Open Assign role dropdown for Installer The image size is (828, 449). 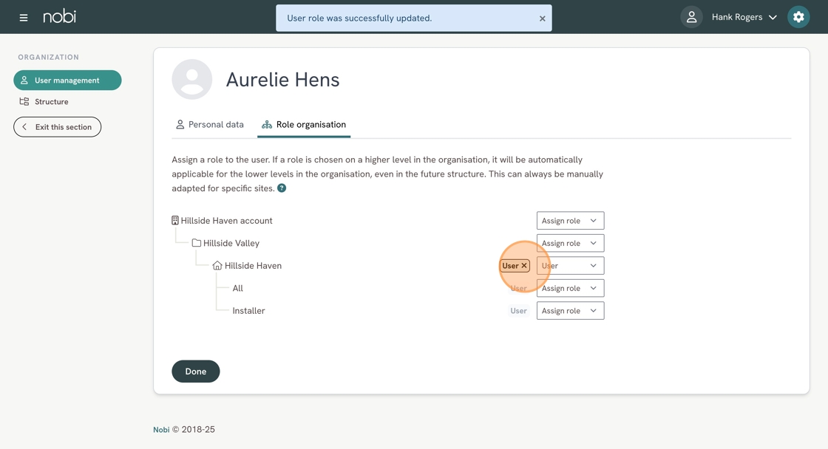pos(570,311)
